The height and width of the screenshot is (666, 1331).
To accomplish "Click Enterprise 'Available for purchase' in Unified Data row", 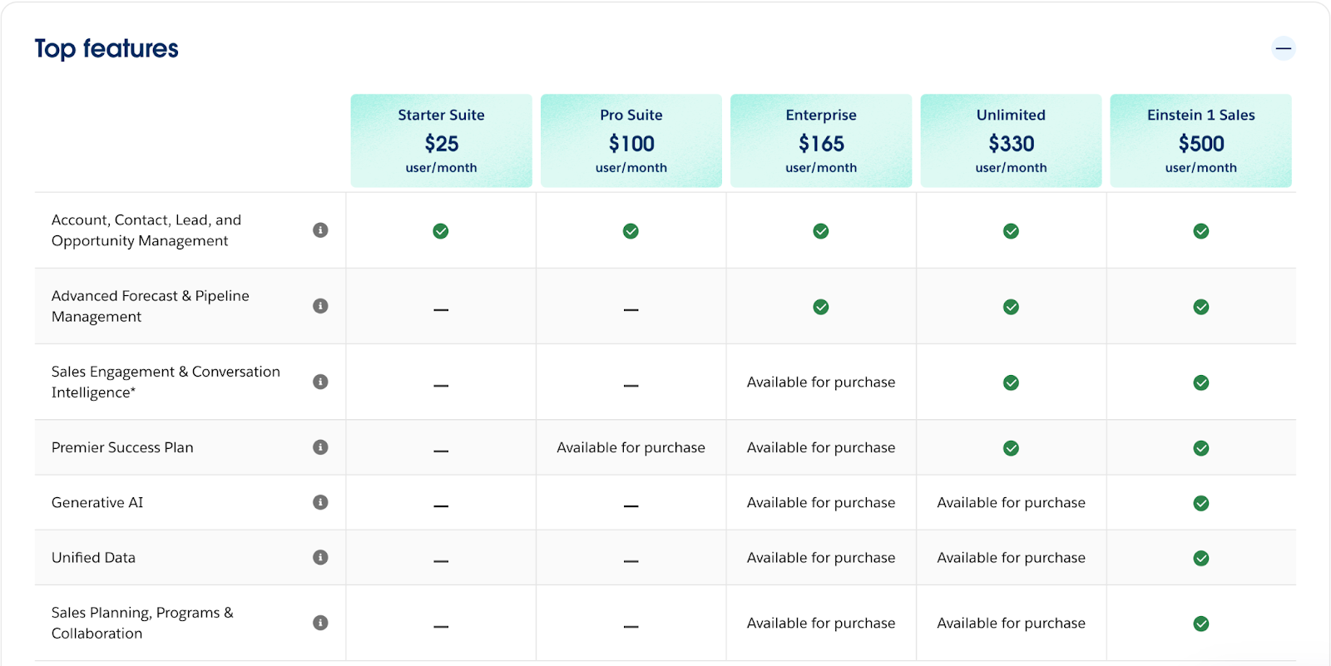I will (x=821, y=557).
